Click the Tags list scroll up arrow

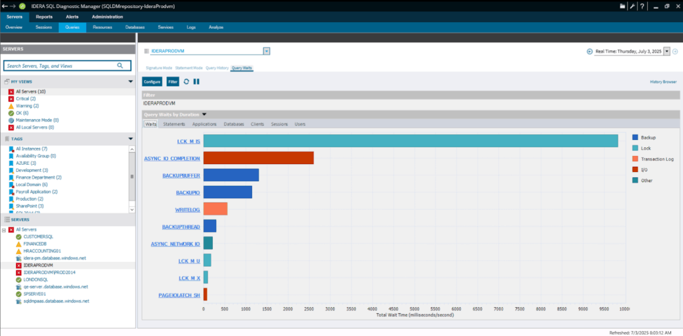(x=132, y=149)
